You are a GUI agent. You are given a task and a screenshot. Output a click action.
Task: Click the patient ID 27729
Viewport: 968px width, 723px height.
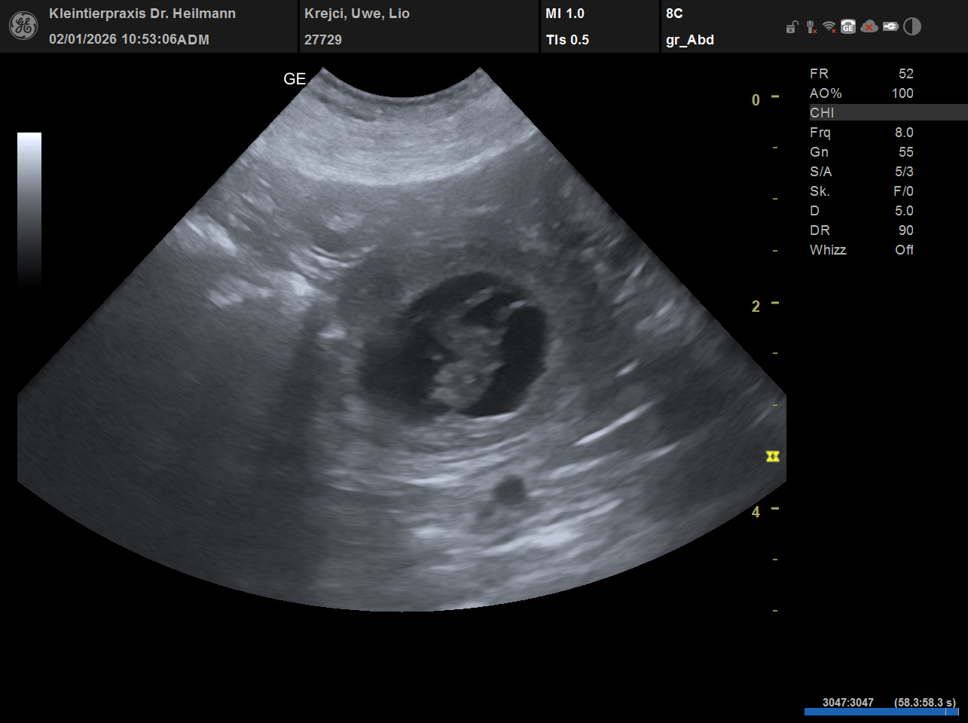(x=323, y=40)
